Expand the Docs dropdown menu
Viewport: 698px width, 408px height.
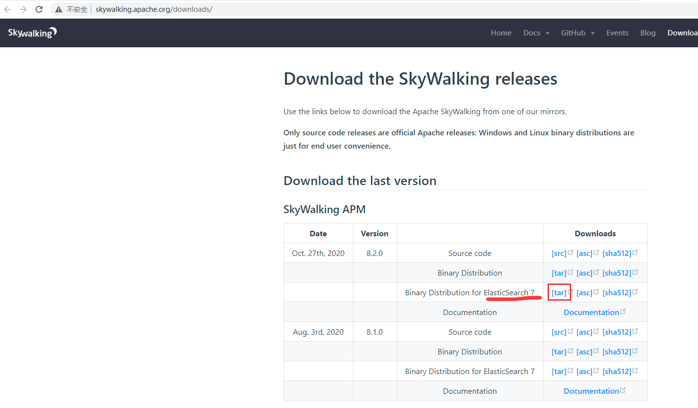[536, 33]
